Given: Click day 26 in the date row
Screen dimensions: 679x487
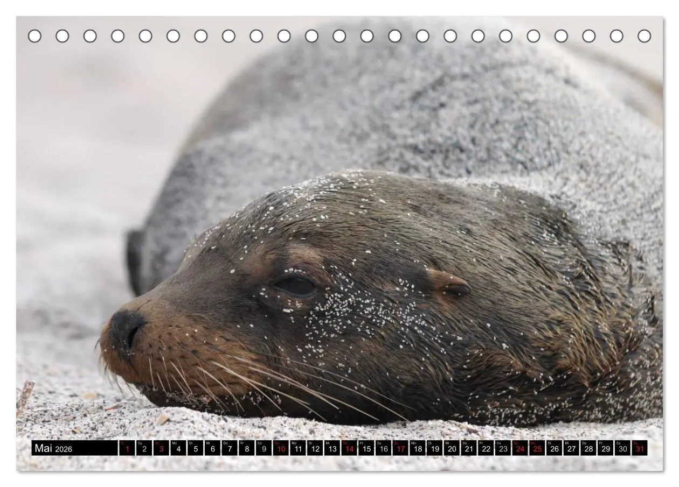Looking at the screenshot, I should pos(555,448).
